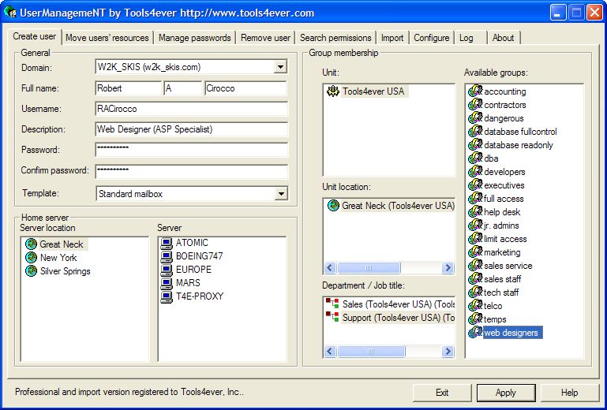Click the Password field
This screenshot has height=410, width=607.
191,150
